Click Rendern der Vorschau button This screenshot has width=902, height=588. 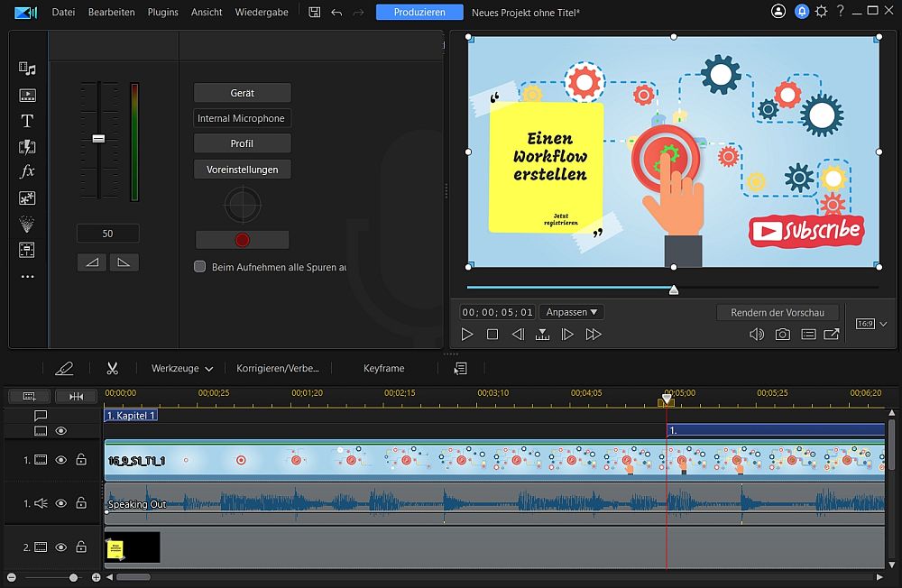coord(778,312)
